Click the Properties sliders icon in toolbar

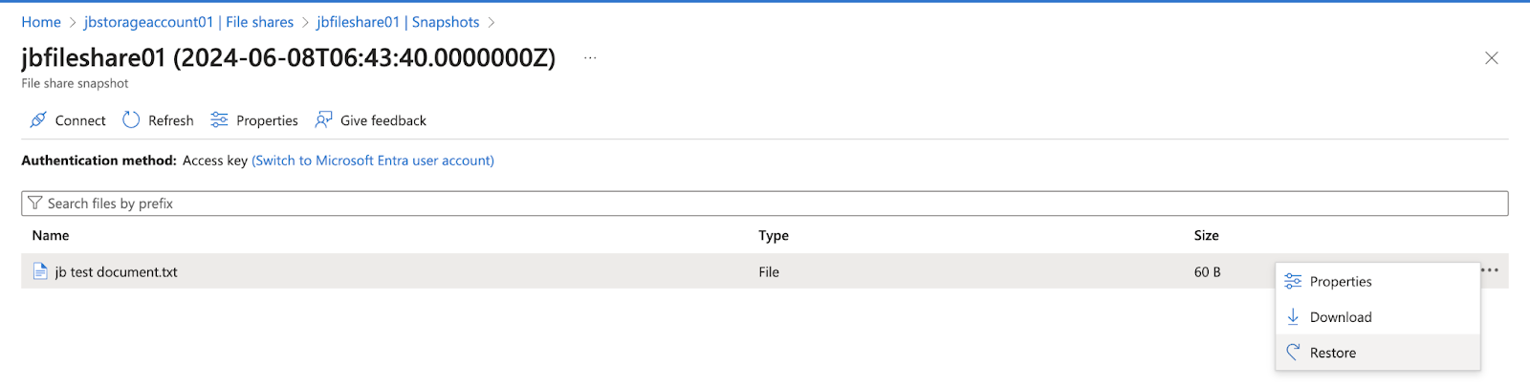pos(219,120)
